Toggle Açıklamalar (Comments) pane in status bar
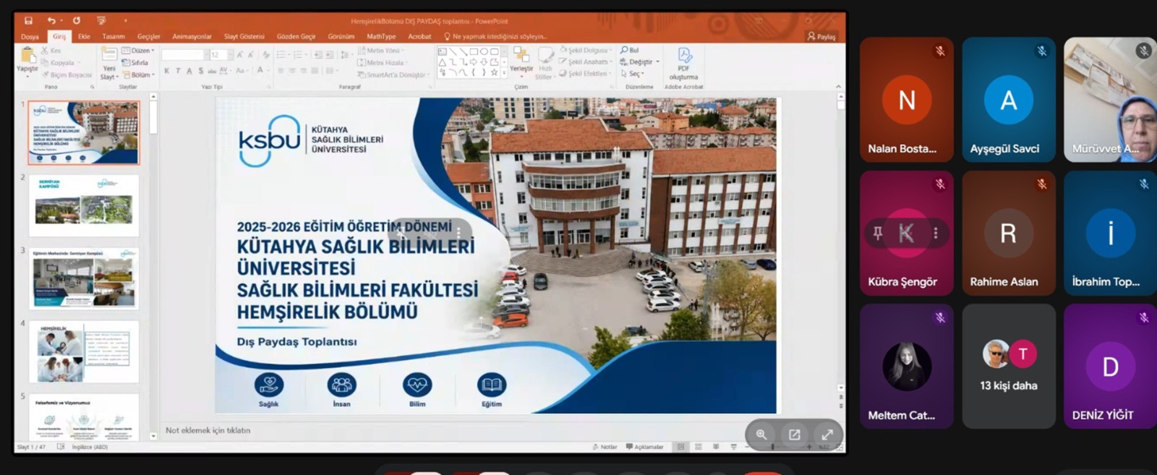1157x475 pixels. (644, 447)
